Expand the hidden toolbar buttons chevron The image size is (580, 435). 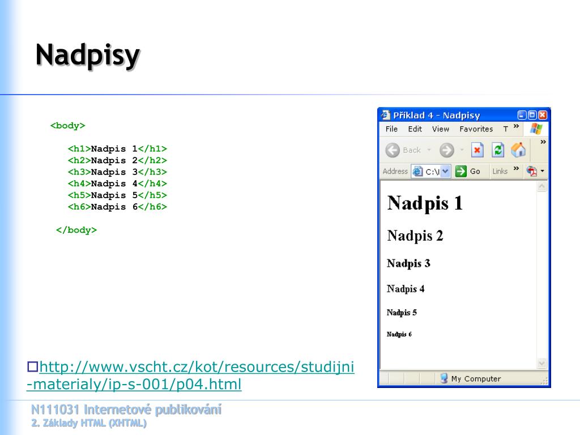click(543, 142)
